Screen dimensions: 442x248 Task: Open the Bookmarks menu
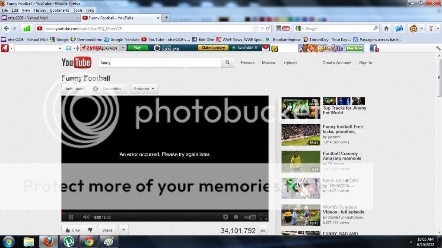(x=59, y=10)
